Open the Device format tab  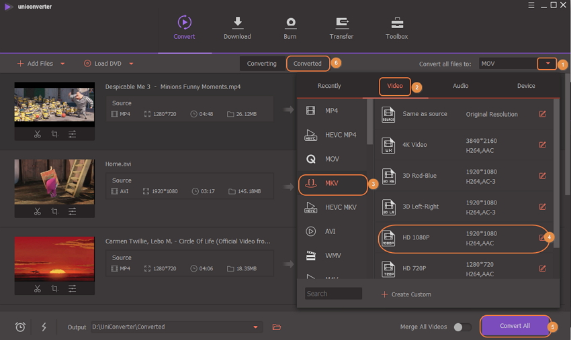(526, 86)
